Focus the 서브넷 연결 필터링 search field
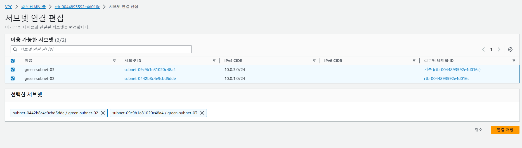 click(x=101, y=49)
